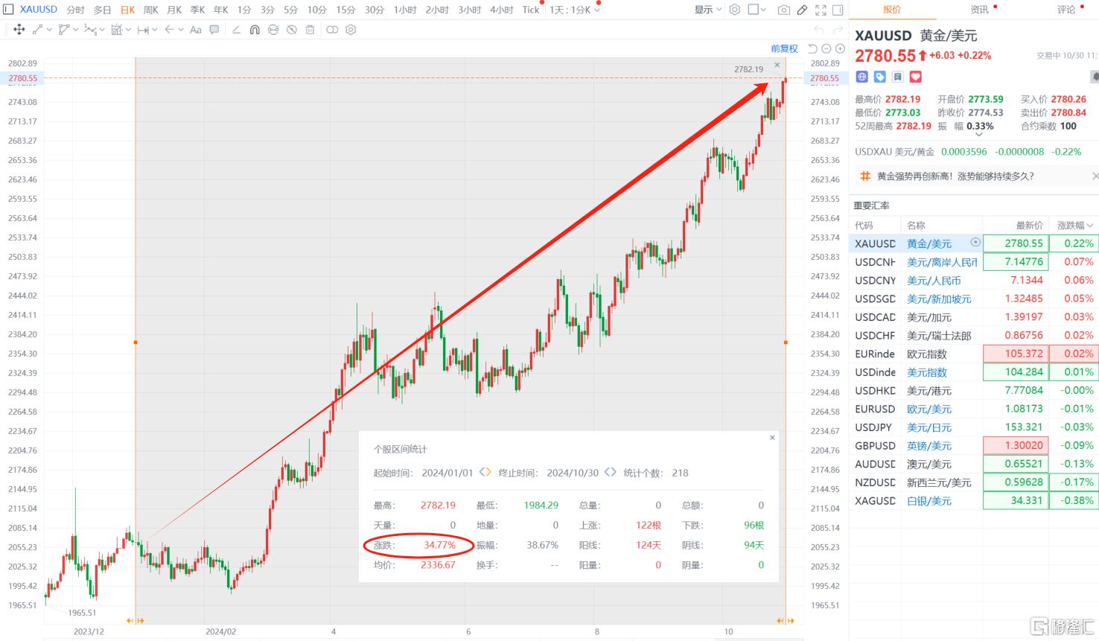Expand Fibonacci tool options dropdown arrow
Viewport: 1099px width, 641px height.
coord(128,30)
